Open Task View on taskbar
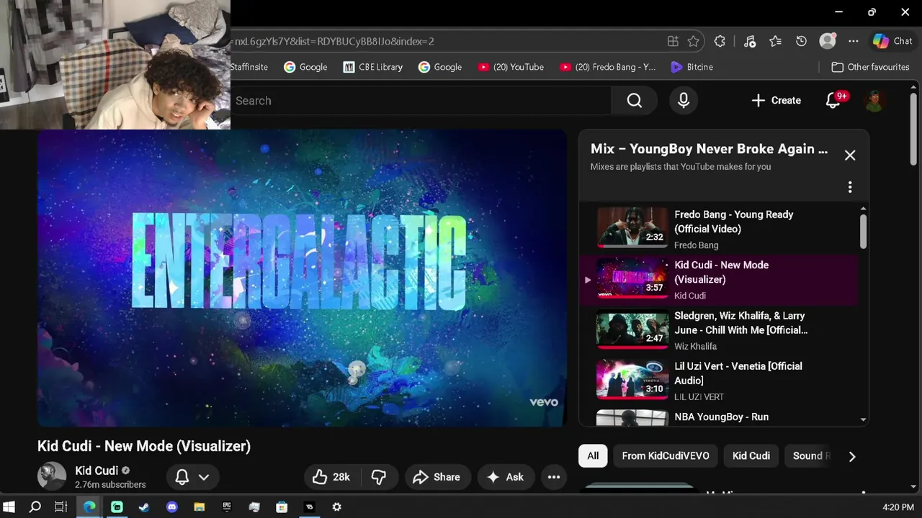Screen dimensions: 922x518 pyautogui.click(x=61, y=507)
